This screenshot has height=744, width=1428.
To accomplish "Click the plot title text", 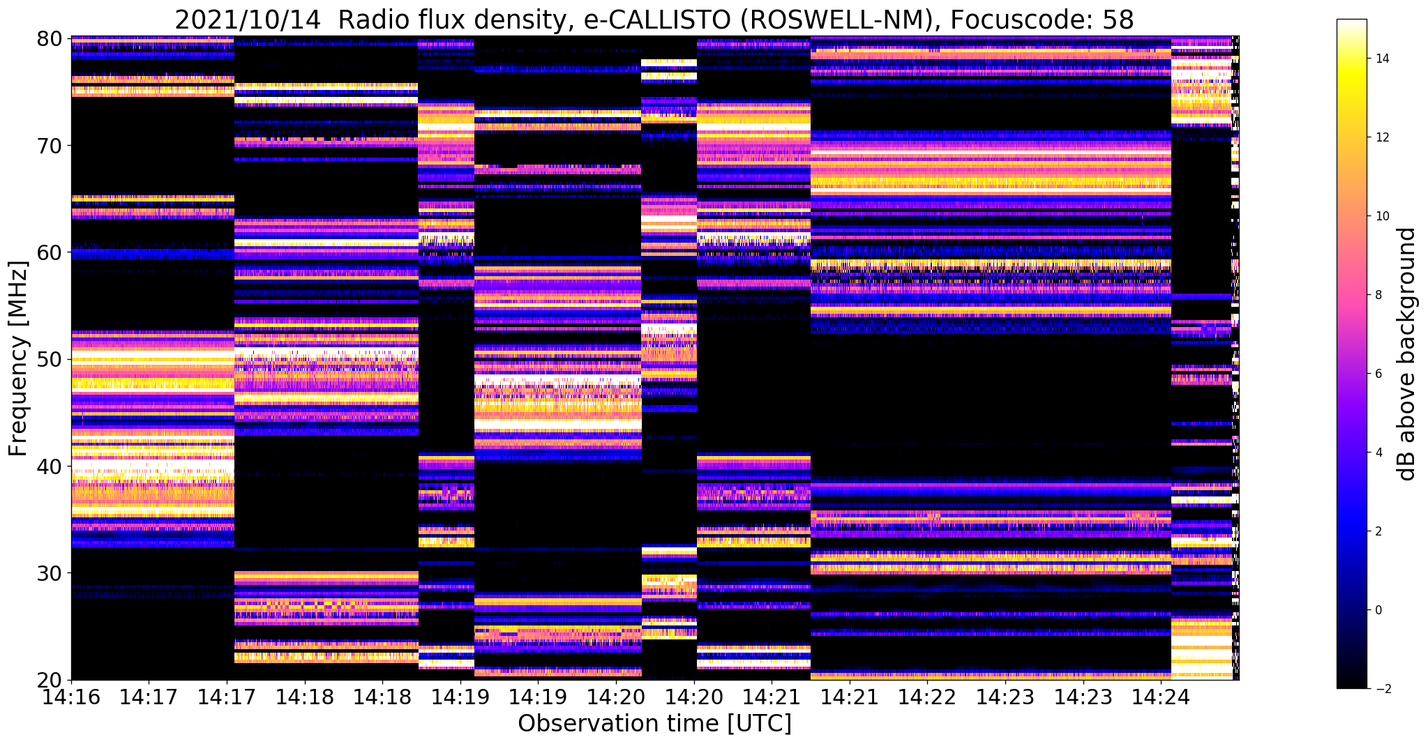I will pyautogui.click(x=654, y=20).
